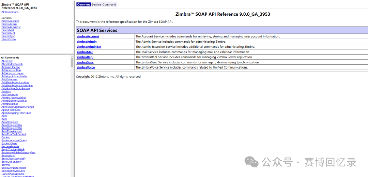
Task: Open the BulkImportAccounts command
Action: [x=13, y=171]
